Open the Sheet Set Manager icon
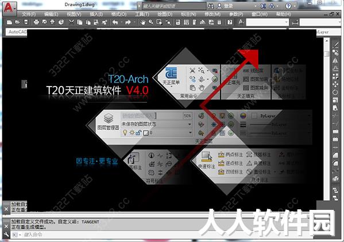Screen dimensions: 344x242 (x=203, y=22)
